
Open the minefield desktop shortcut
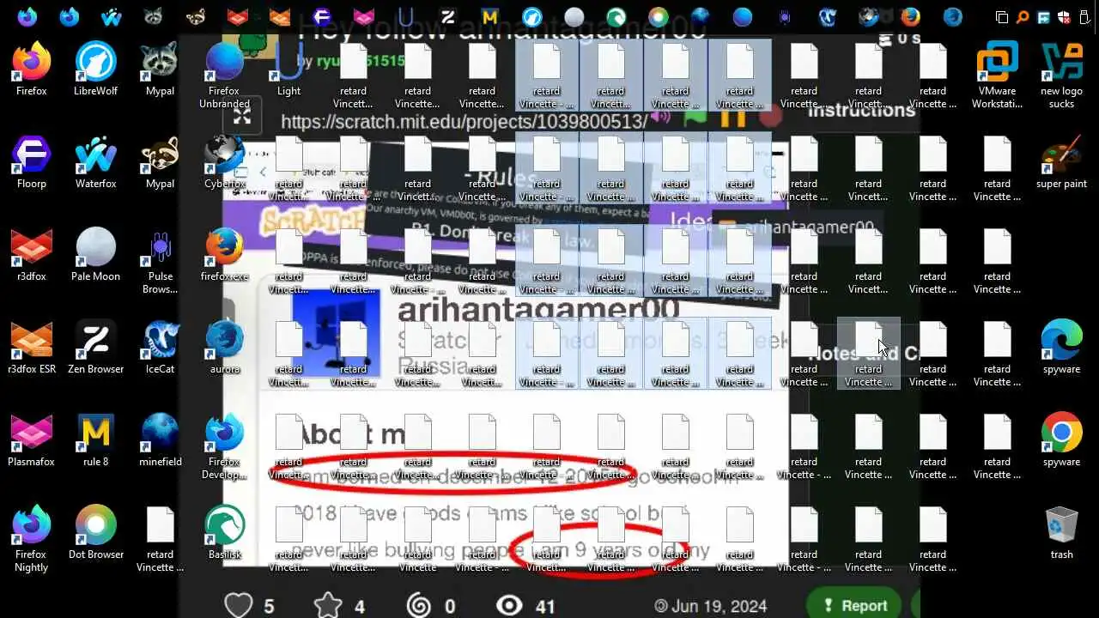[160, 439]
